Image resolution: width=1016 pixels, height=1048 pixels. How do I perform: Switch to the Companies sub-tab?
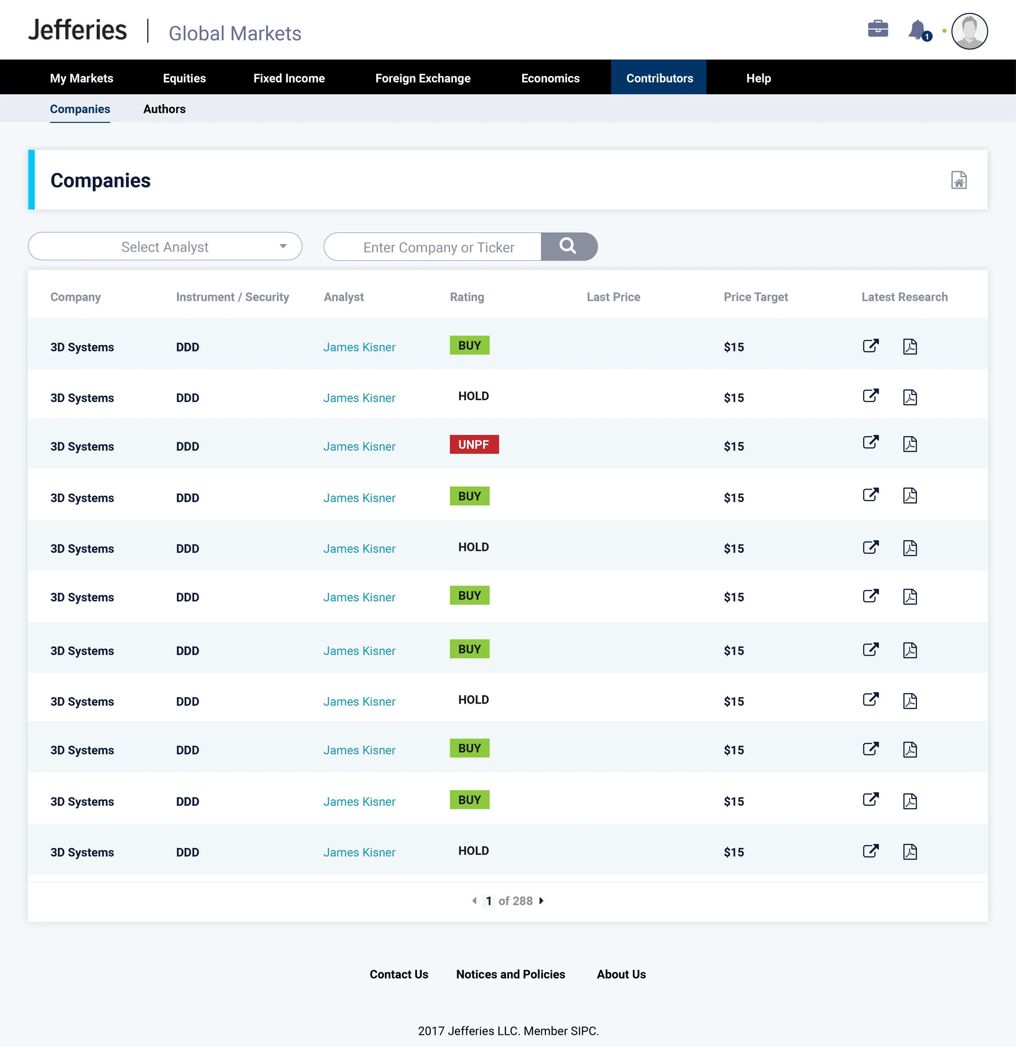click(80, 109)
